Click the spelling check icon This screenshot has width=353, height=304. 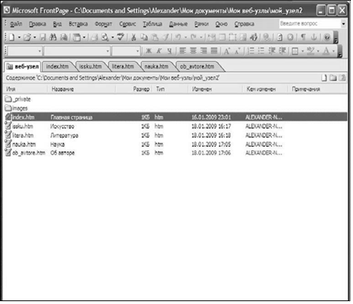point(121,37)
